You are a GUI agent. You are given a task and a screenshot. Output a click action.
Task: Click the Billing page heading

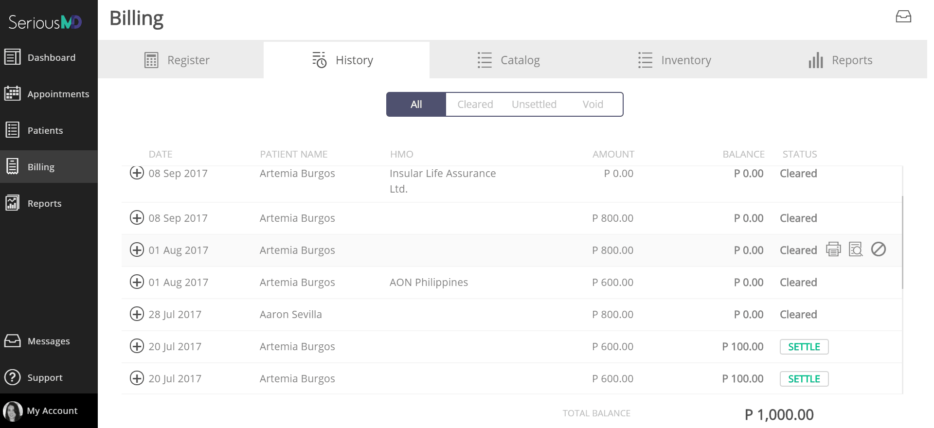(x=136, y=18)
